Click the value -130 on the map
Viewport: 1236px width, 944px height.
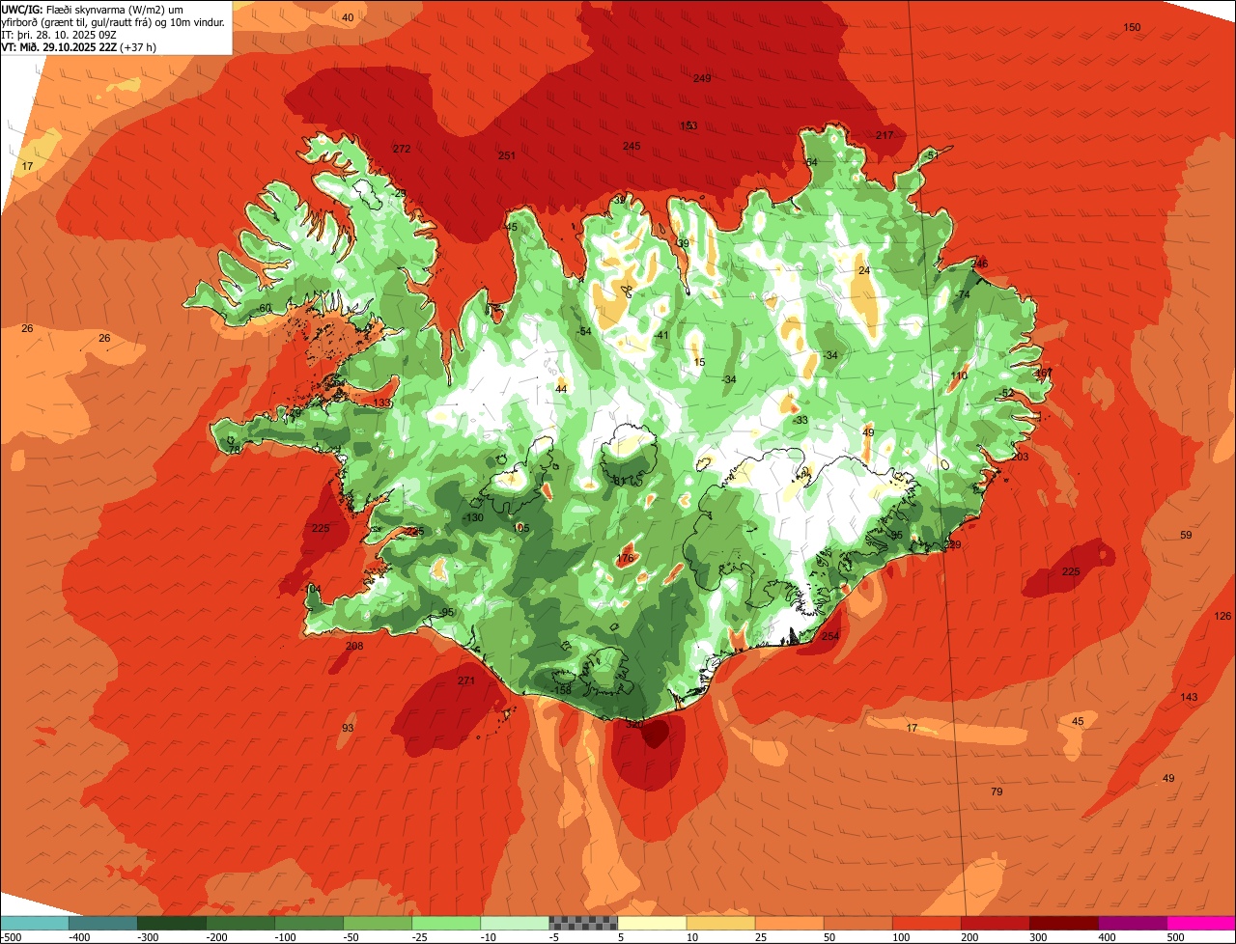[471, 518]
